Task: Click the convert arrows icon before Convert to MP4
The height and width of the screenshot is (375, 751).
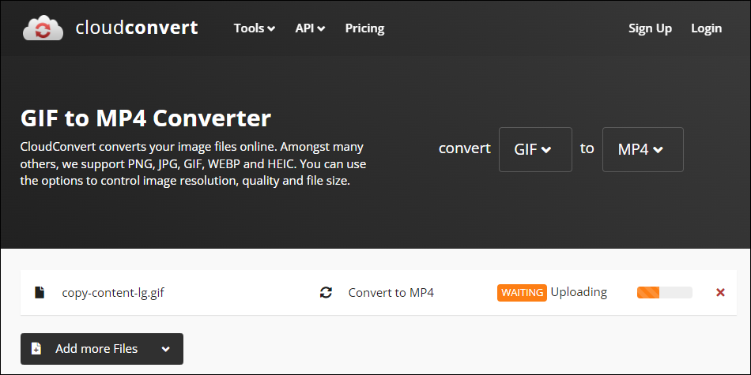Action: [326, 292]
